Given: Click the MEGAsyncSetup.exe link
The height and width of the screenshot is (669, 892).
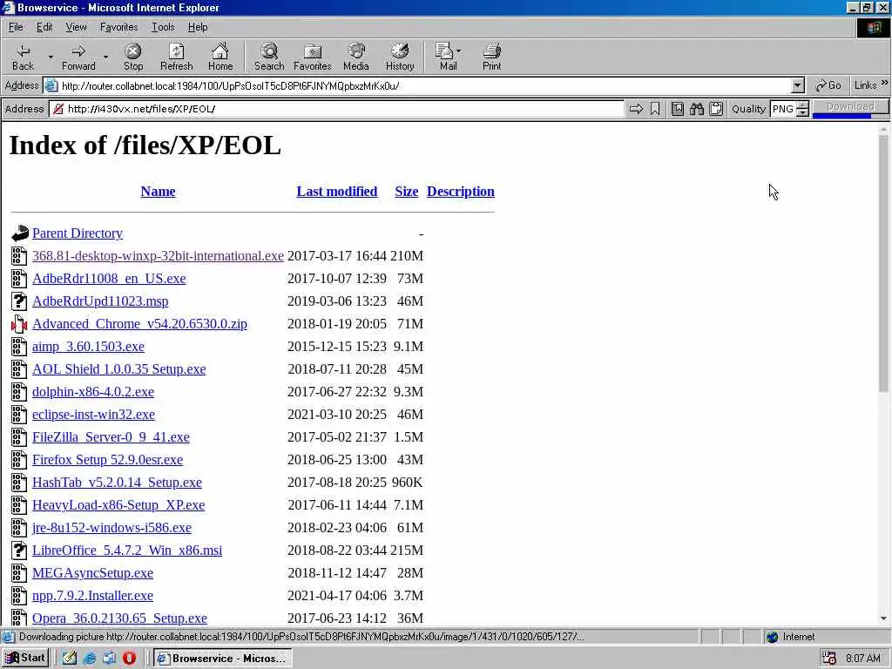Looking at the screenshot, I should pyautogui.click(x=92, y=573).
